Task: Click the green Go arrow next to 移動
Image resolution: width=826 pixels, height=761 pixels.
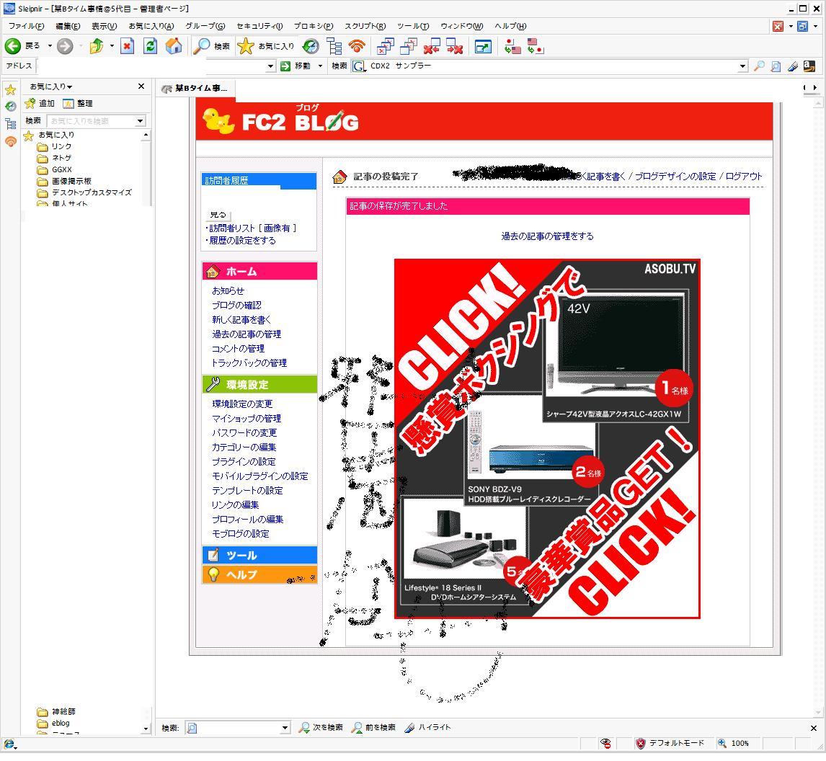Action: tap(285, 66)
